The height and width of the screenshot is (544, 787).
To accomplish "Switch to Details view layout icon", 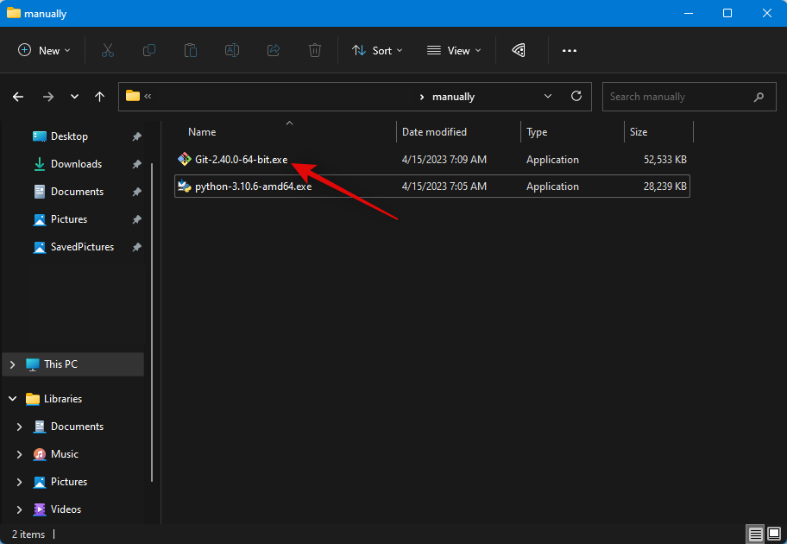I will tap(755, 535).
